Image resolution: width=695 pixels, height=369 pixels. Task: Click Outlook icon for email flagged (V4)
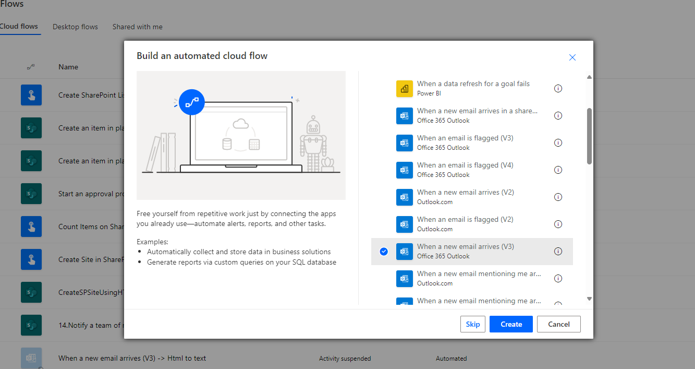coord(405,170)
